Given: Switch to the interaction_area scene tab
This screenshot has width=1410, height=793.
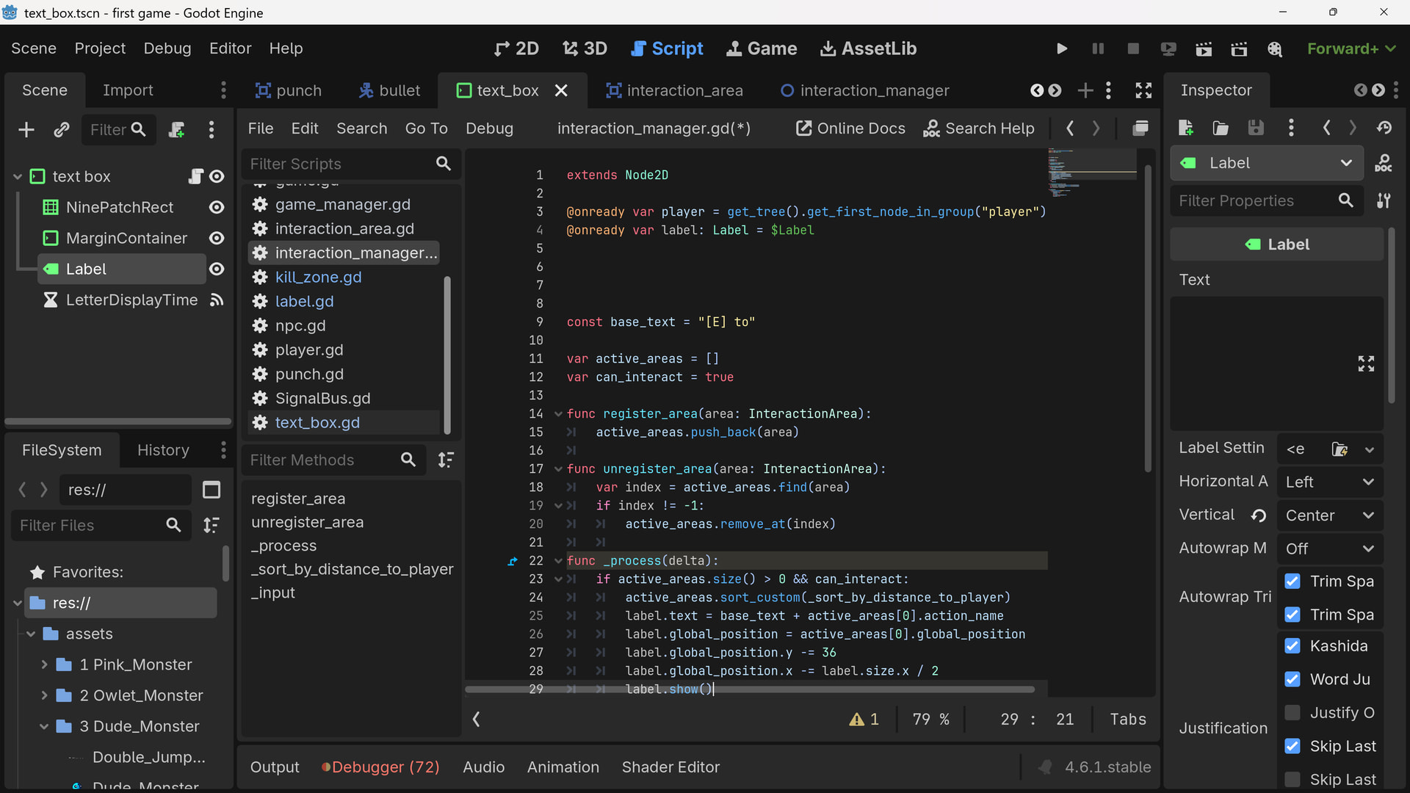Looking at the screenshot, I should point(674,90).
